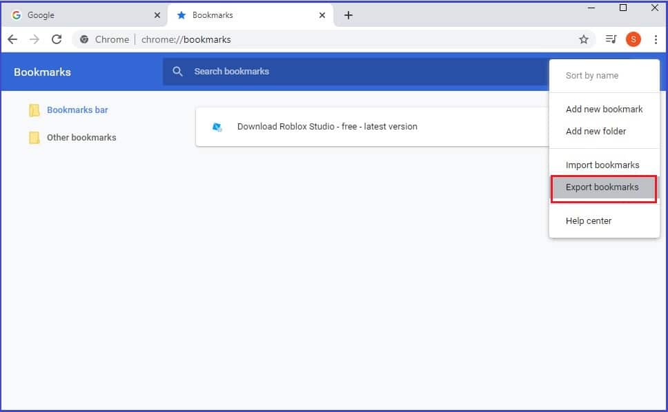Click the Bookmarks bar folder icon
Screen dimensions: 668x412
pos(35,110)
